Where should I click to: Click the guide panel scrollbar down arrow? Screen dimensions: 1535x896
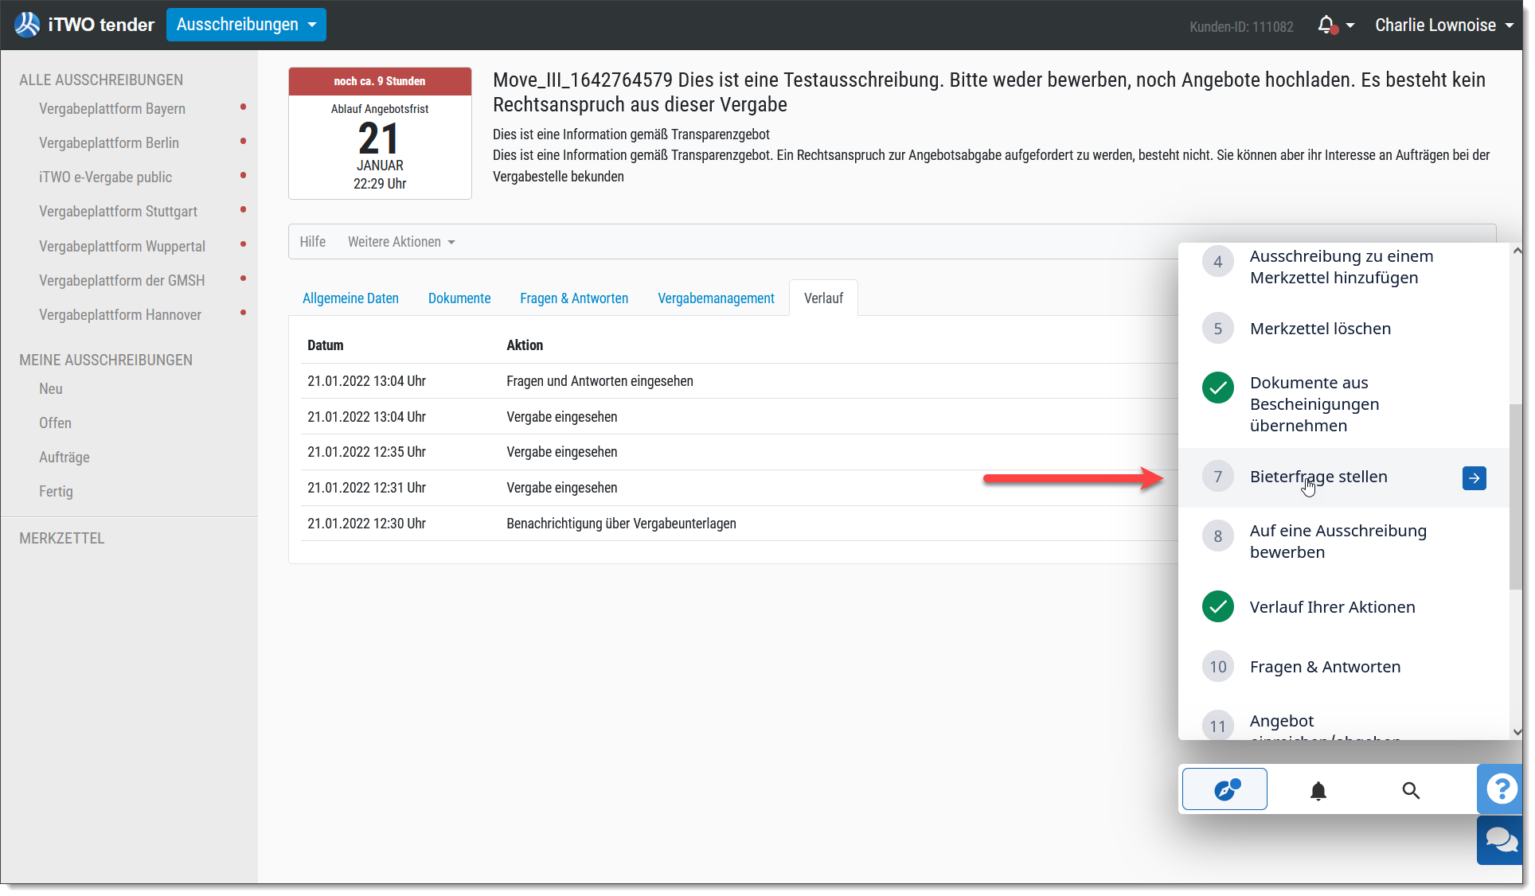(x=1517, y=732)
